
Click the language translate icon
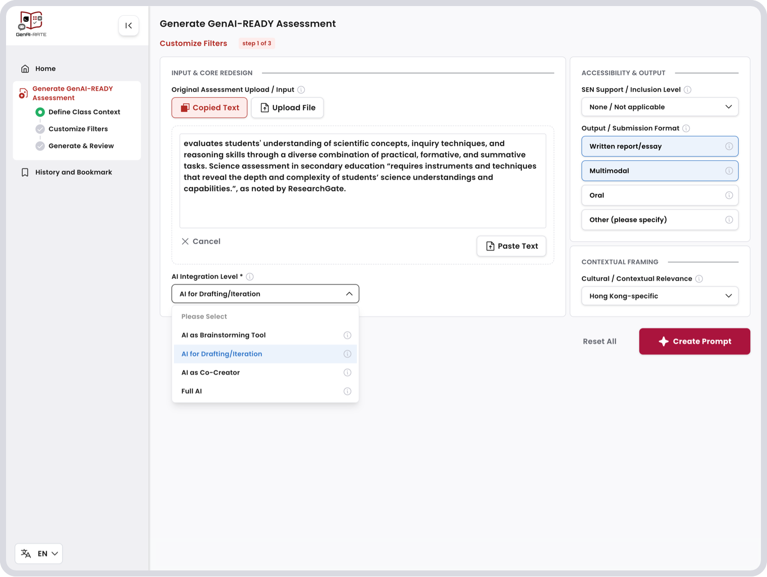click(x=26, y=554)
